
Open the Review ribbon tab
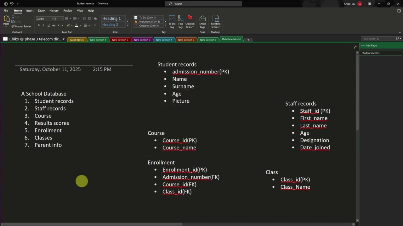pos(68,11)
